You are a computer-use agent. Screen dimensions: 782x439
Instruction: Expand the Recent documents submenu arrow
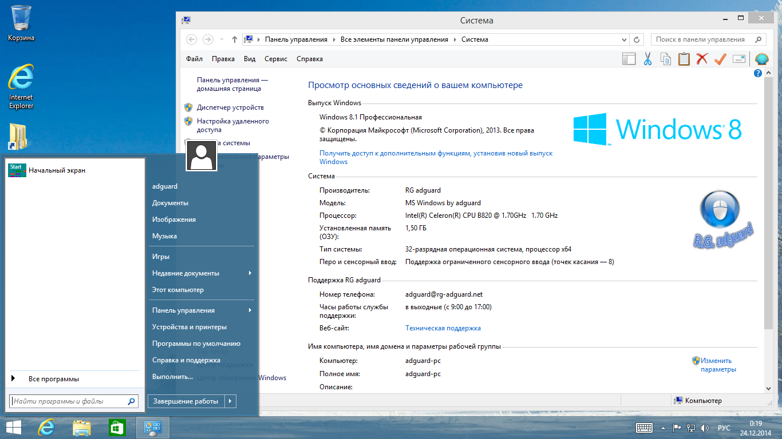pos(250,273)
